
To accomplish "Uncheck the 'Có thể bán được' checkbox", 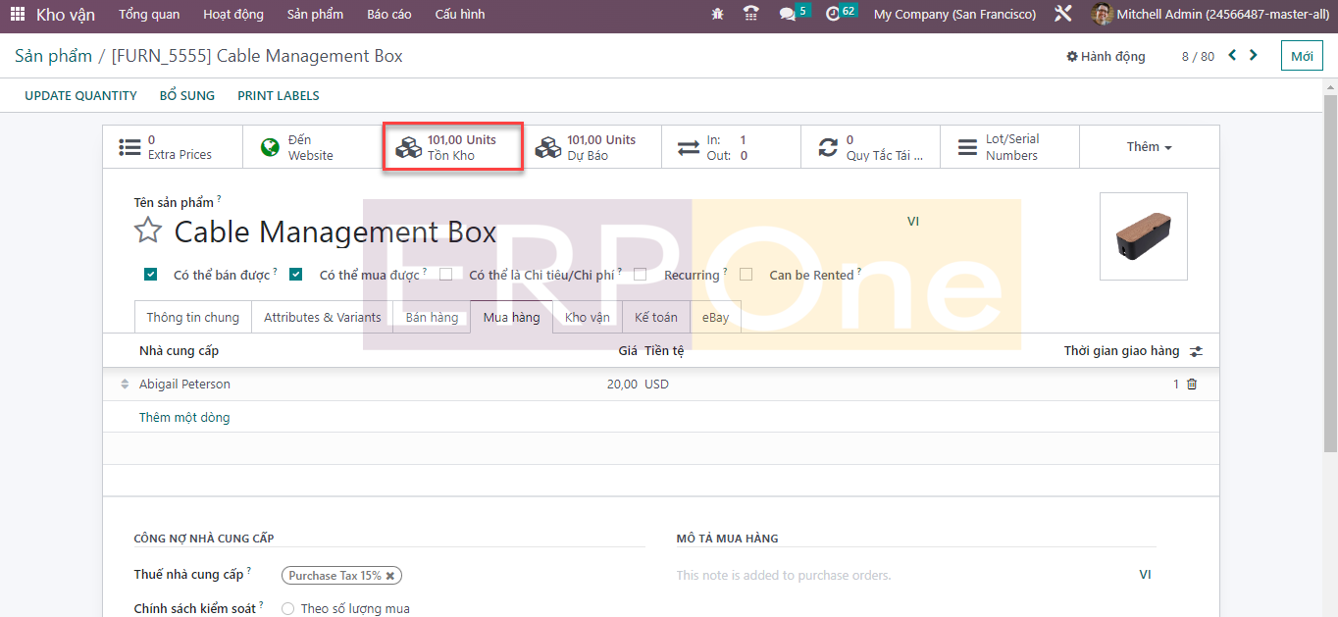I will (x=150, y=275).
